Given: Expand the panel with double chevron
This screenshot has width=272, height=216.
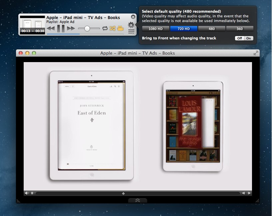Looking at the screenshot, I should [138, 200].
